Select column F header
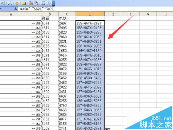Viewport: 173px width, 130px height. pyautogui.click(x=131, y=14)
